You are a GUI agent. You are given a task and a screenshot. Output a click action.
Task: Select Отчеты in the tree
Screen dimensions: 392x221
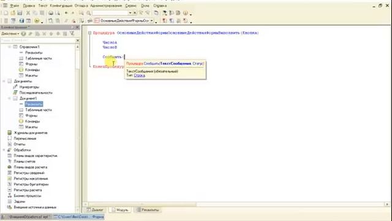pos(20,144)
